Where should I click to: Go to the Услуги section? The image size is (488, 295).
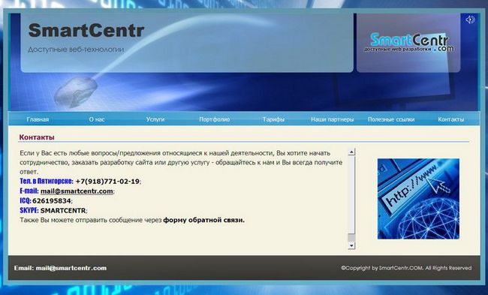click(x=155, y=119)
